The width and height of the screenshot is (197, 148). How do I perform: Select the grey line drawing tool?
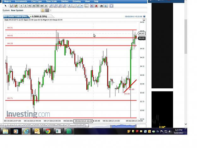74,6
